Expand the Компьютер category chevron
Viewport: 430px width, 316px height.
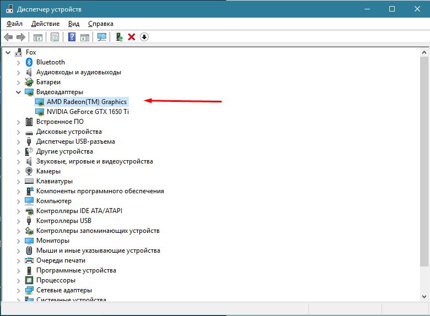pos(18,201)
